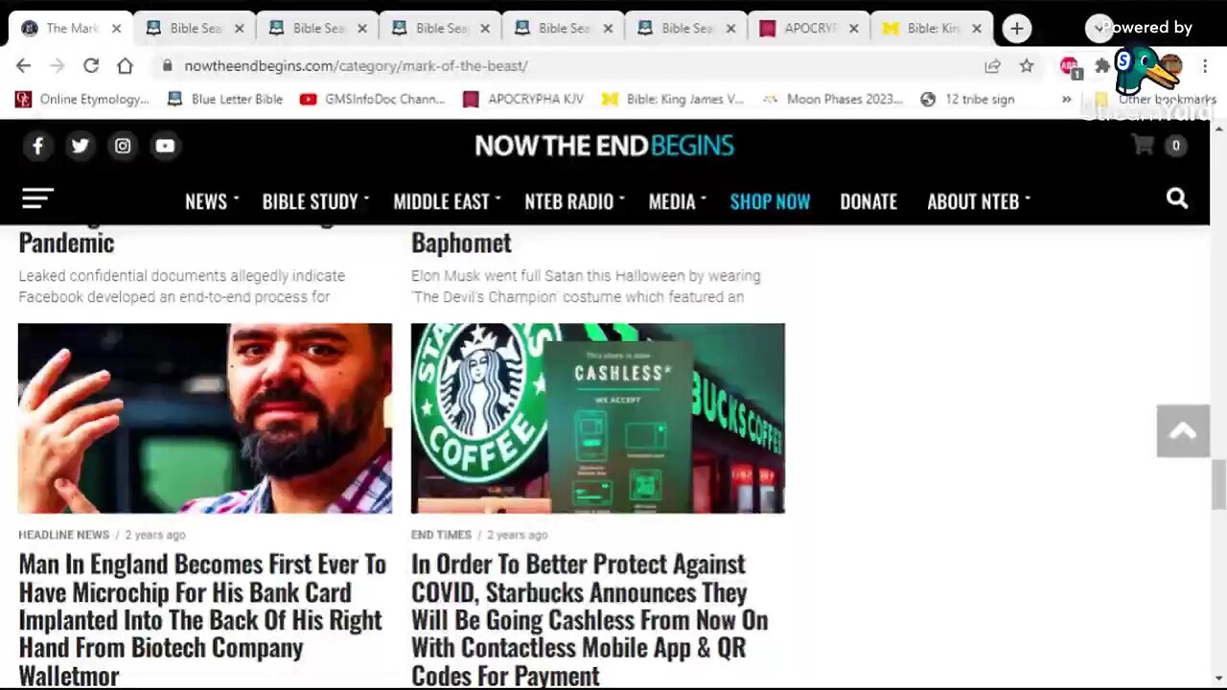The image size is (1227, 690).
Task: Open the Starbucks going cashless headline
Action: pos(590,619)
